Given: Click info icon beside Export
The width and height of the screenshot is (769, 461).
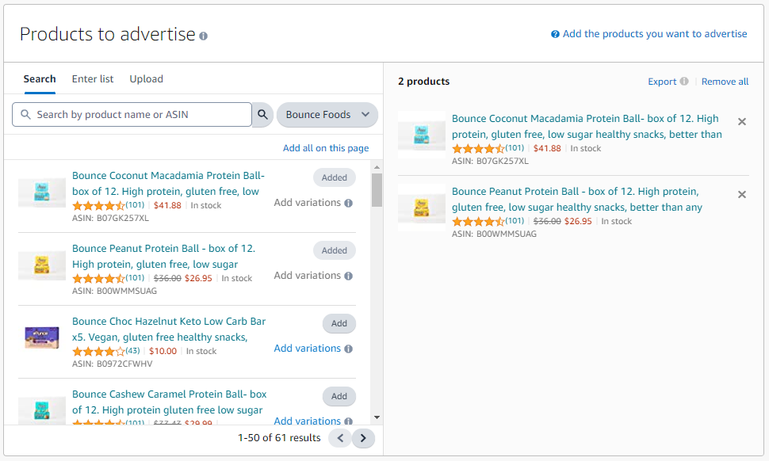Looking at the screenshot, I should pyautogui.click(x=684, y=82).
